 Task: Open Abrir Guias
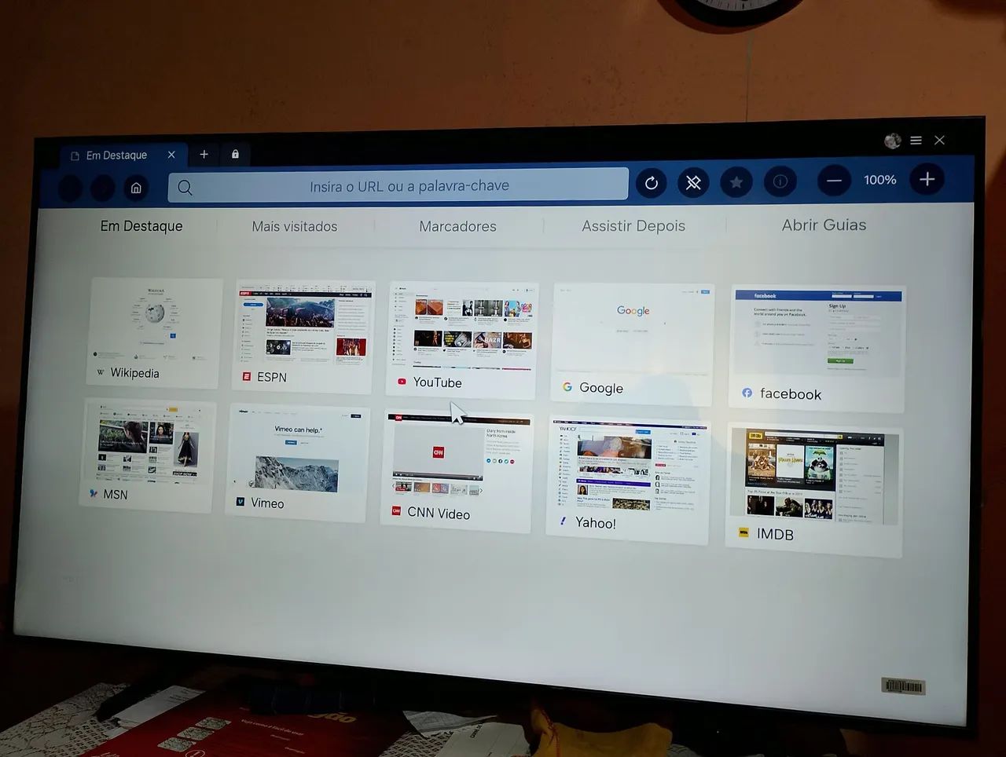[824, 225]
